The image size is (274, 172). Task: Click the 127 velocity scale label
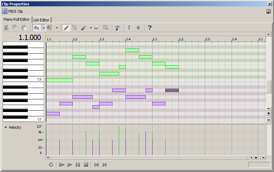click(x=39, y=126)
